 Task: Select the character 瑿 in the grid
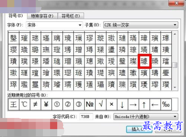tap(13, 38)
